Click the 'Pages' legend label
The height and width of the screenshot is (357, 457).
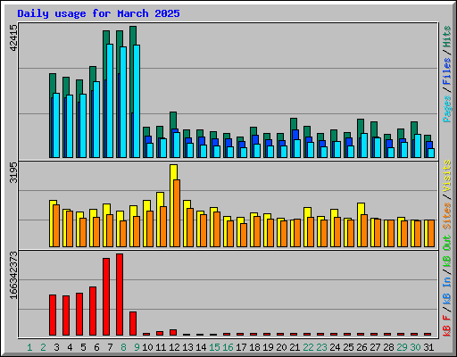pyautogui.click(x=447, y=109)
